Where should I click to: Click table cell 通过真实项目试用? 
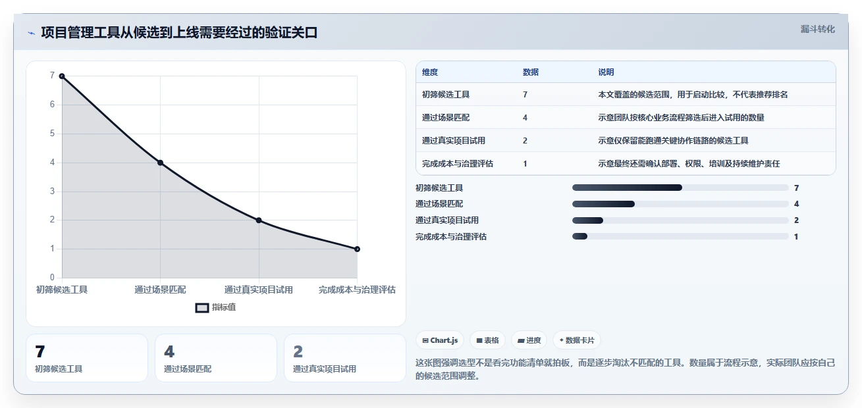coord(454,141)
